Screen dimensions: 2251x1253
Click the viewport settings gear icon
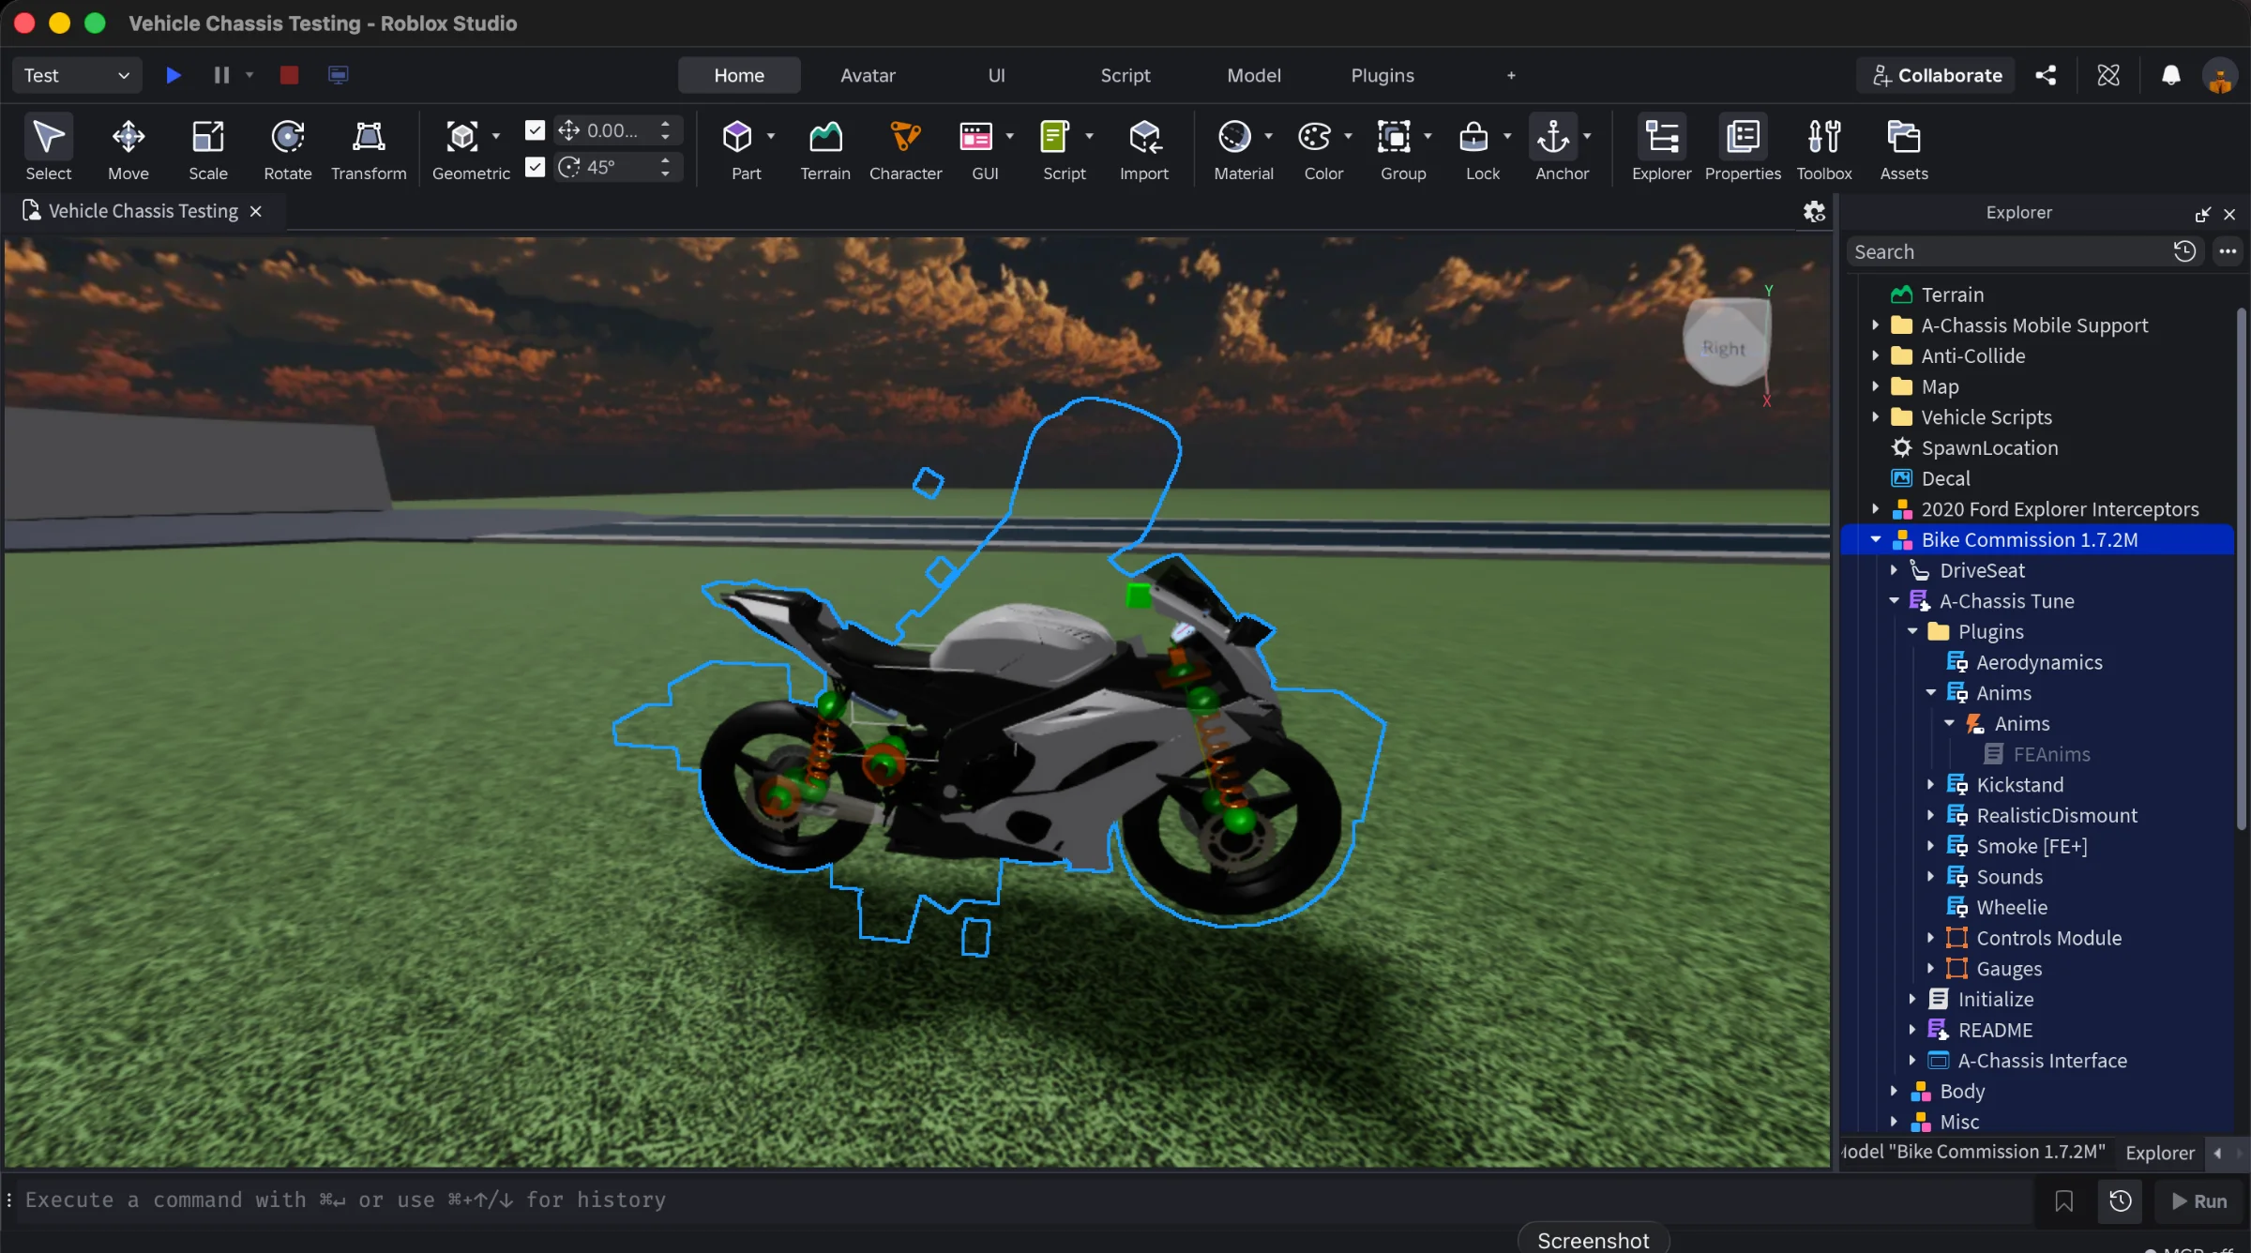click(1814, 212)
